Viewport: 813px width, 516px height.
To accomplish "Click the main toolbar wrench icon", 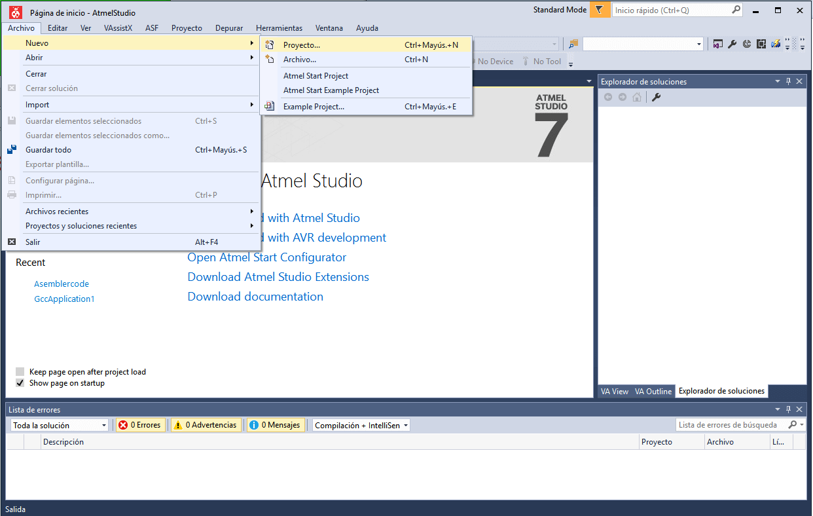I will [x=732, y=44].
